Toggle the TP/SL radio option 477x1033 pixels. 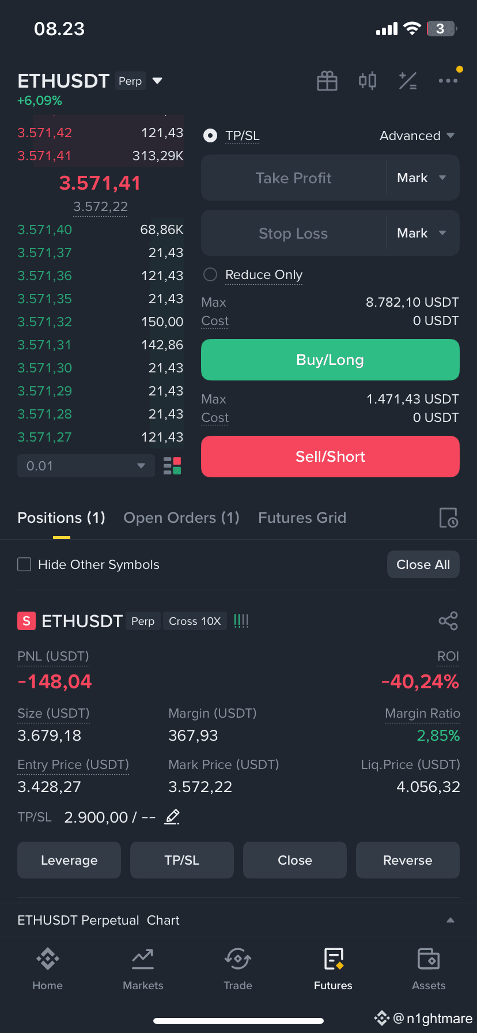[x=210, y=136]
